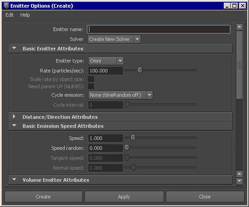The width and height of the screenshot is (249, 207).
Task: Toggle Need parent UV (NURBS) checkbox
Action: pyautogui.click(x=91, y=86)
